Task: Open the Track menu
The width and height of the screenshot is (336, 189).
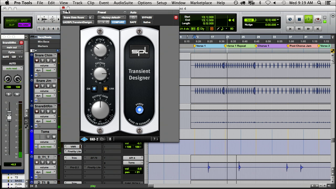Action: click(x=77, y=3)
